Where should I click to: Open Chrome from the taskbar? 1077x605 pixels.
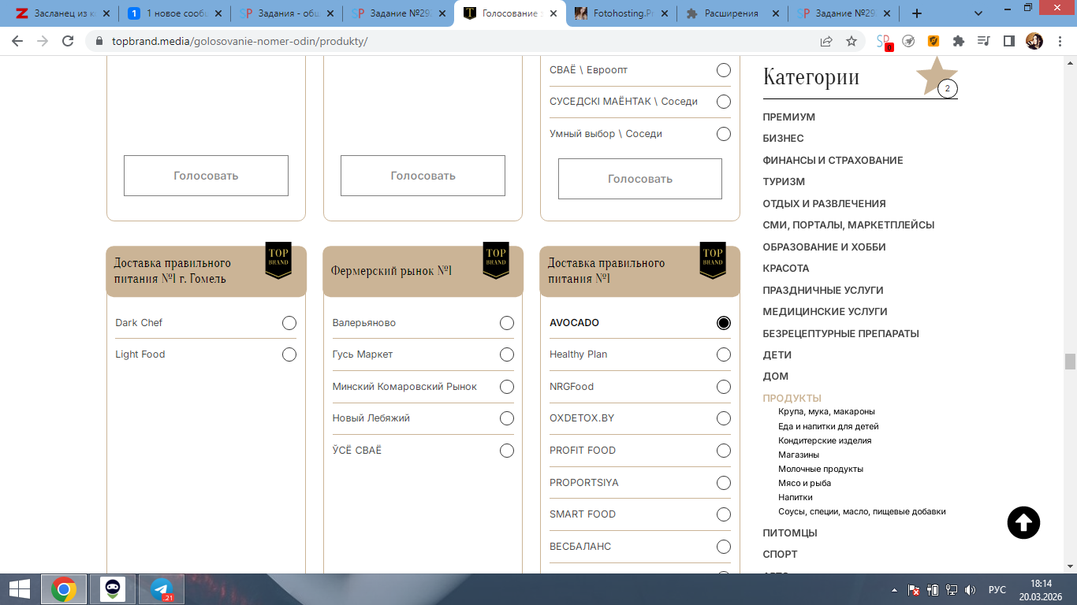click(64, 588)
